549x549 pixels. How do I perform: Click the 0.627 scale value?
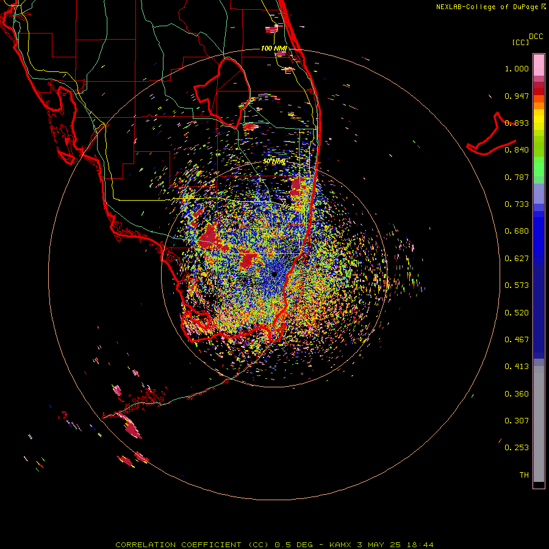click(517, 259)
